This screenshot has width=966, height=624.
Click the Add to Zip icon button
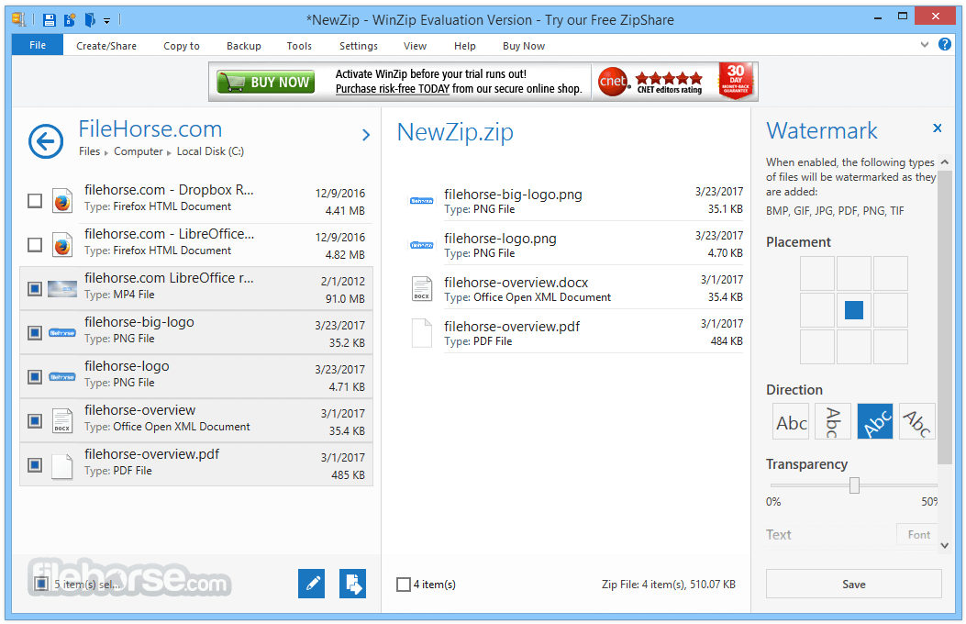coord(352,584)
